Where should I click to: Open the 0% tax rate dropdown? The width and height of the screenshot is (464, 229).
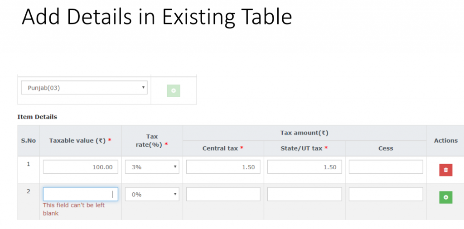coord(152,195)
